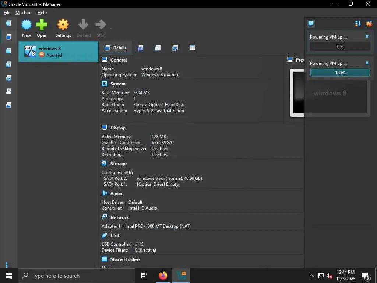Viewport: 377px width, 283px height.
Task: Switch to the File Manager tab icon
Action: tap(192, 48)
